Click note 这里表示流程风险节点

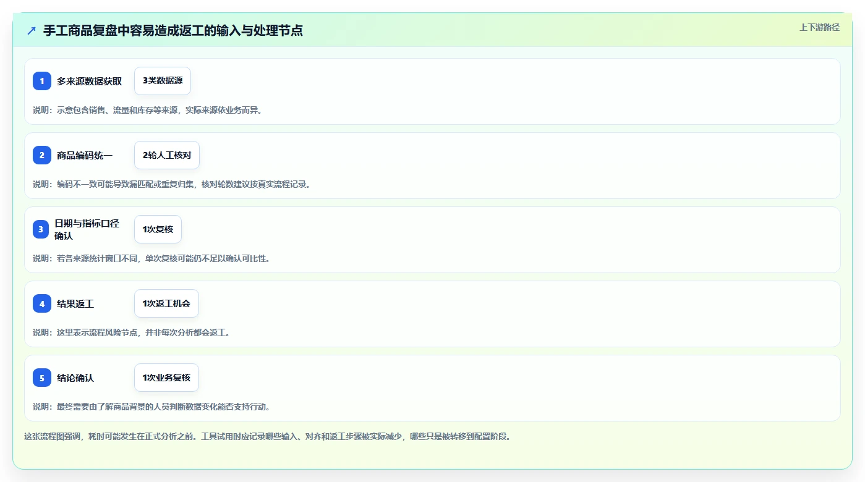[132, 332]
